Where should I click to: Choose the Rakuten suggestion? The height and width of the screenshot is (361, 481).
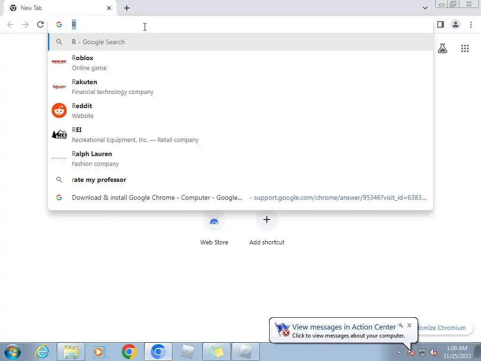coord(241,86)
